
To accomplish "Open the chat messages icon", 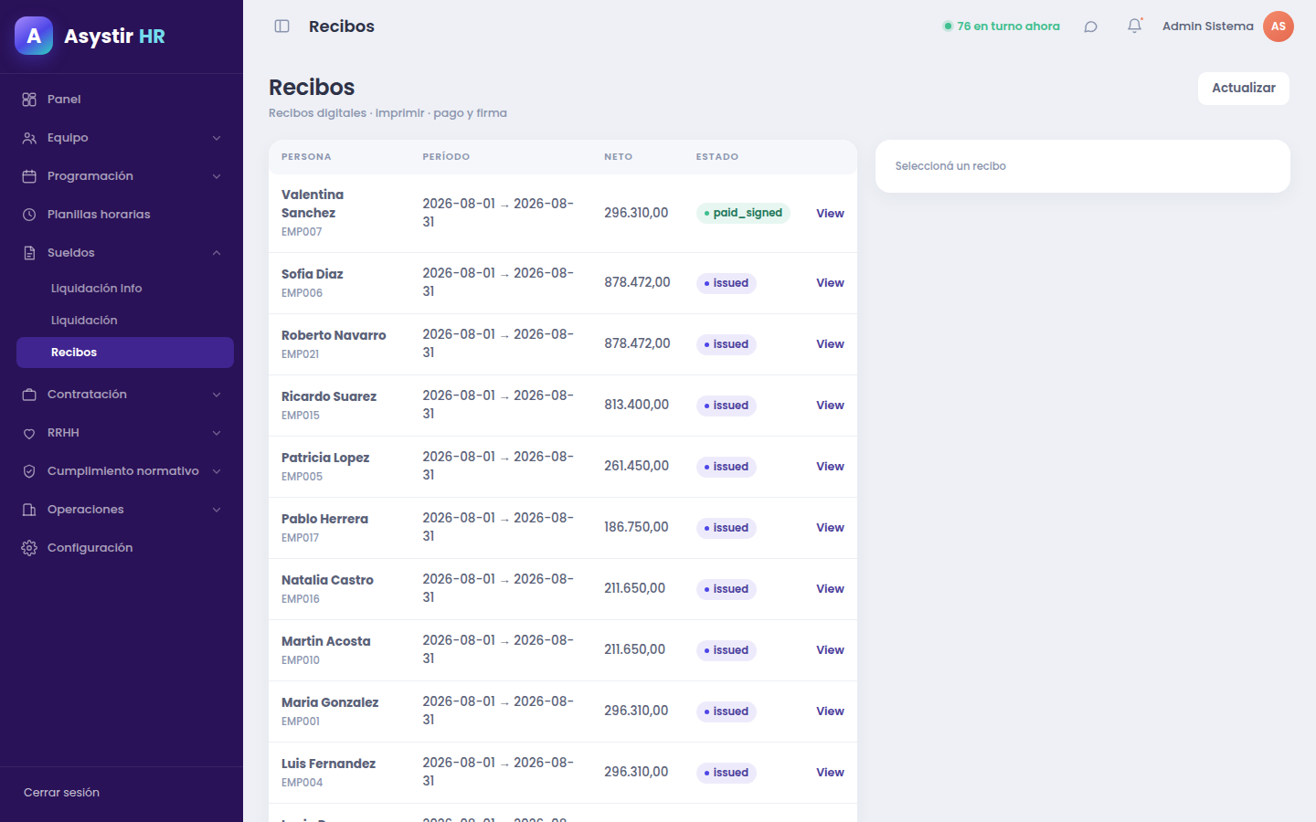I will (1090, 26).
